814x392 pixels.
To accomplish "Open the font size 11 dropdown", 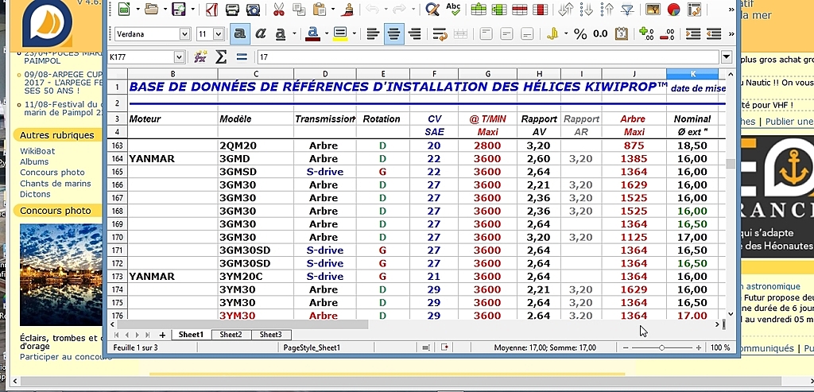I will coord(218,34).
